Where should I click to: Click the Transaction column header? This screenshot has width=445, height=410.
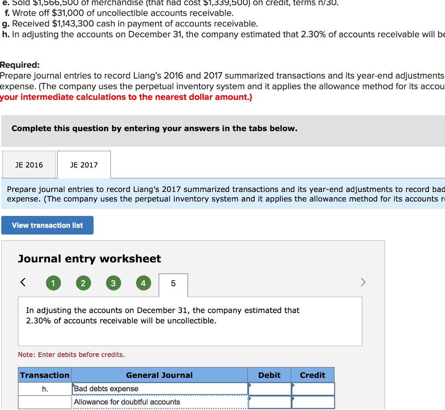pyautogui.click(x=45, y=375)
